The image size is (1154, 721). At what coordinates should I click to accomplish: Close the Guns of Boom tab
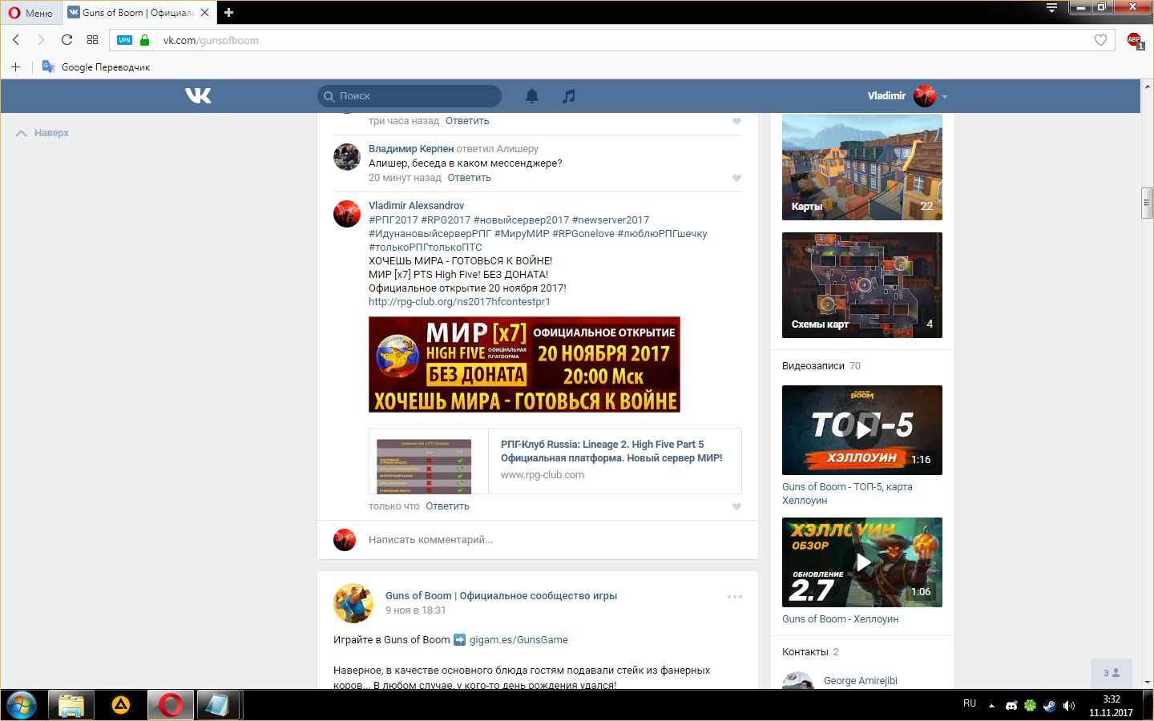pyautogui.click(x=205, y=13)
